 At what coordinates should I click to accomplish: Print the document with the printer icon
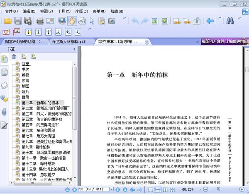pyautogui.click(x=40, y=21)
